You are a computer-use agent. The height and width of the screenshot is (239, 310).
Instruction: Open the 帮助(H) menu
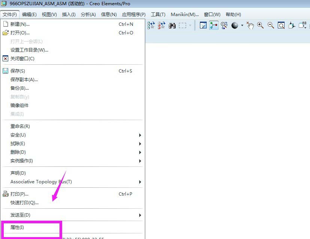pyautogui.click(x=233, y=15)
